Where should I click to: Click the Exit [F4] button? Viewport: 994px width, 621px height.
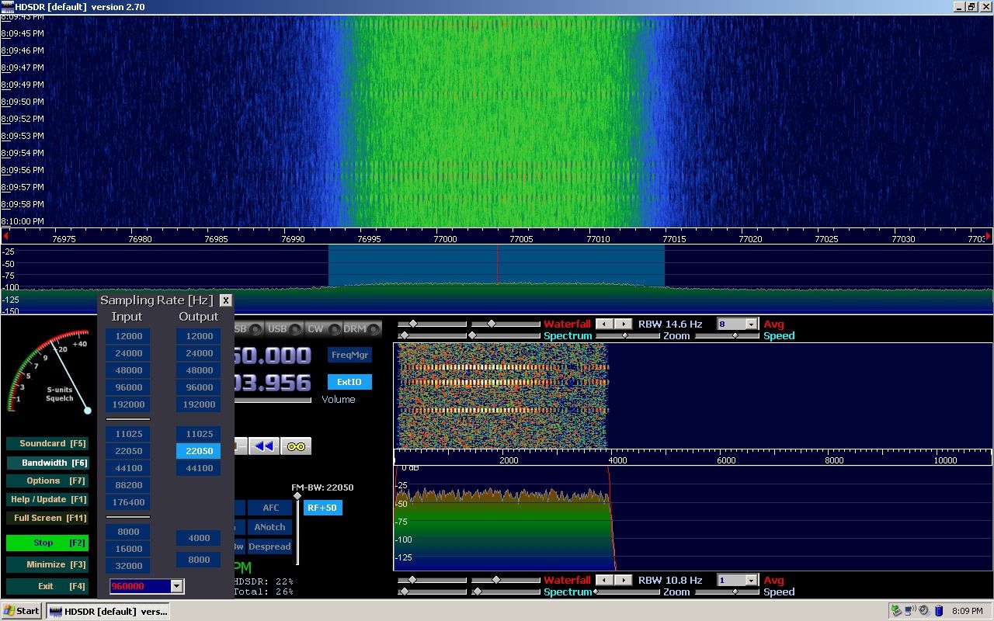tap(47, 586)
